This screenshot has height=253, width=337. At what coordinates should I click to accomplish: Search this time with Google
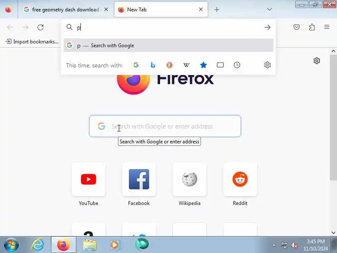pos(136,65)
